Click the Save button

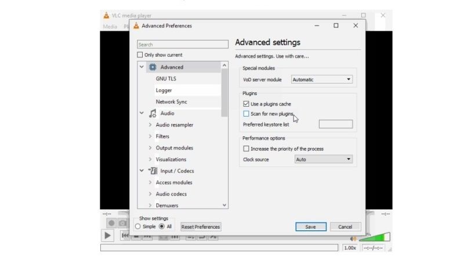[x=311, y=227]
